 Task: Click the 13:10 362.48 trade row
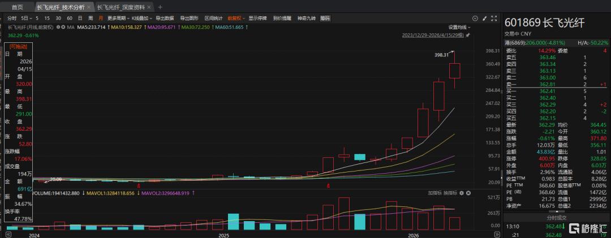pos(557,227)
